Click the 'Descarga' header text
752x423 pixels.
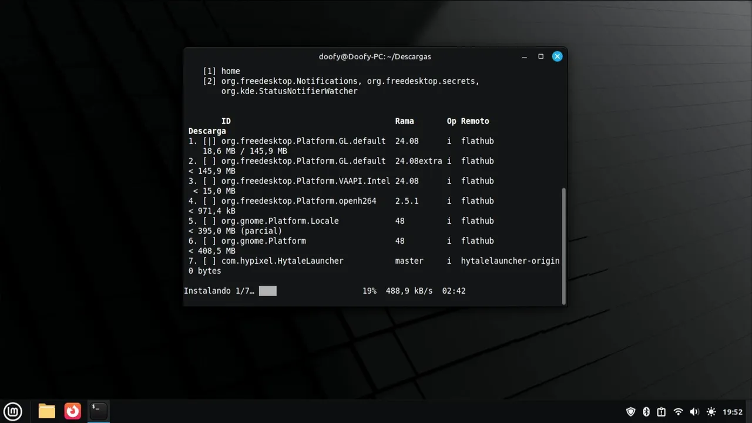coord(207,131)
